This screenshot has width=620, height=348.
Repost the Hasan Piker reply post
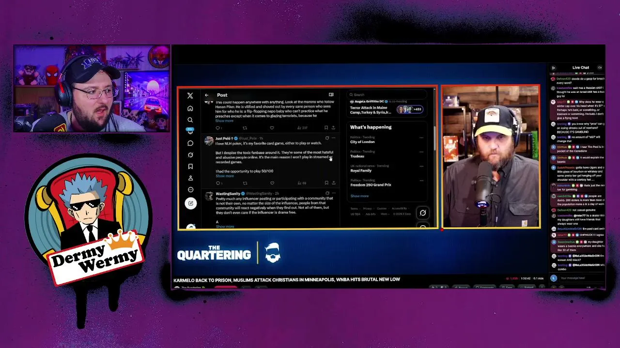click(245, 128)
